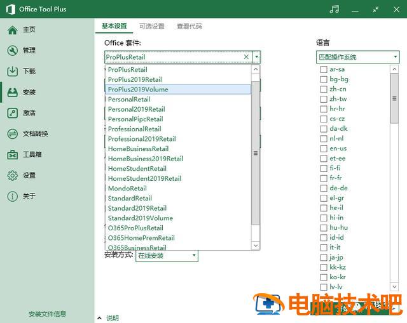Click the language list scroll-down arrow

(394, 286)
